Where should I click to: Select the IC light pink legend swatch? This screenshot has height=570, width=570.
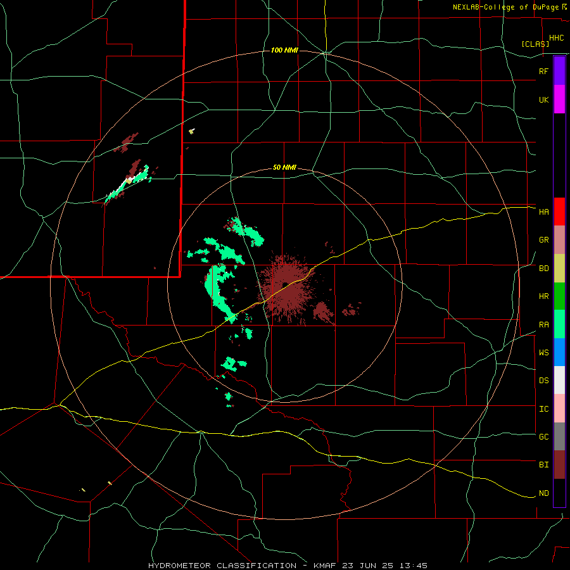coord(559,408)
